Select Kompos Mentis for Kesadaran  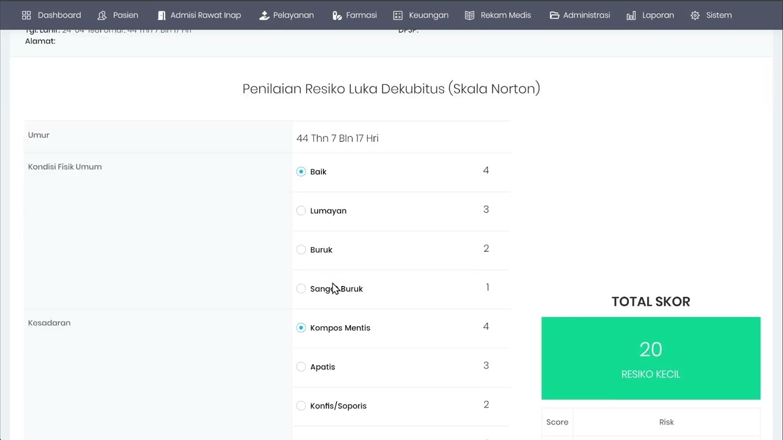click(x=301, y=328)
